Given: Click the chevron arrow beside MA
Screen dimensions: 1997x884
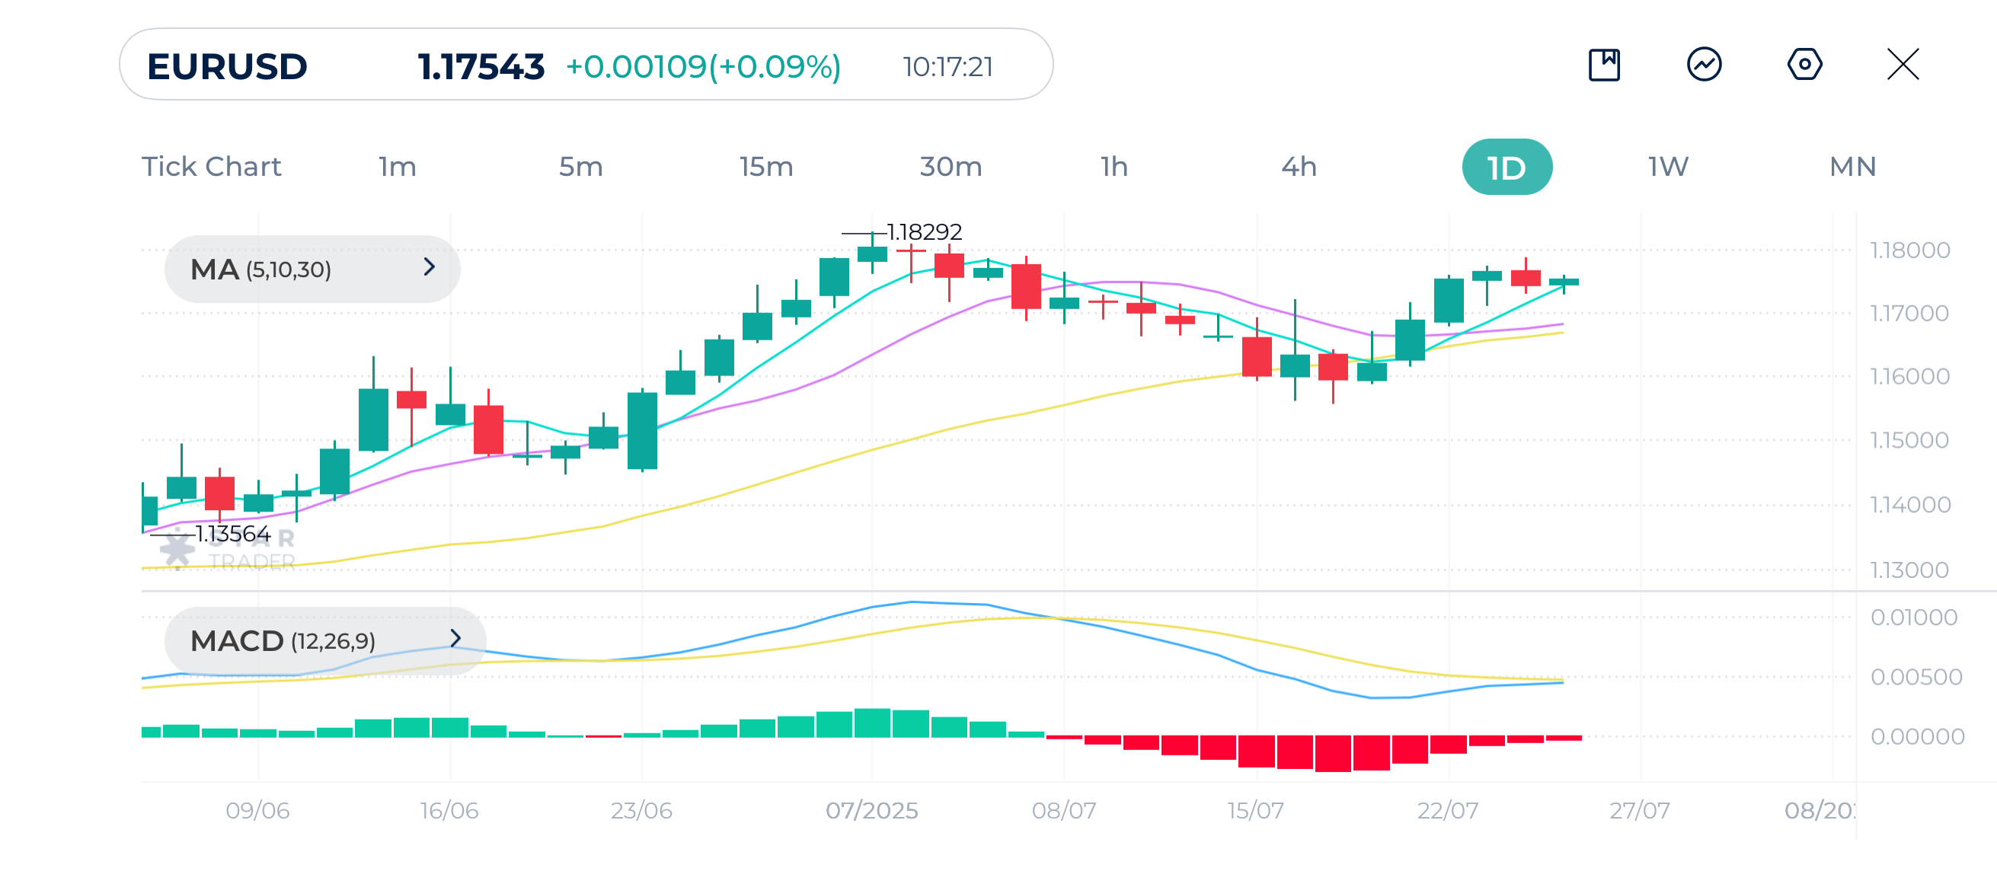Looking at the screenshot, I should [x=430, y=267].
